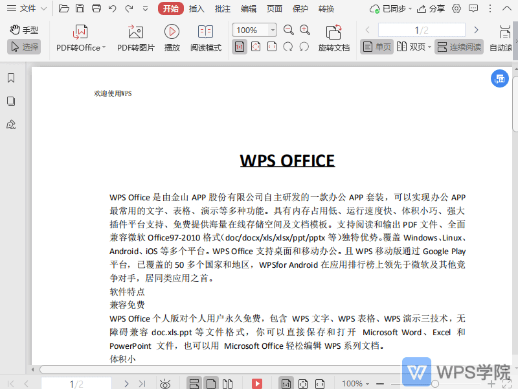Open the 100% zoom level dropdown

(x=254, y=29)
